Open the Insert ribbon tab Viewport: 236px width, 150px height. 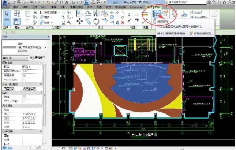pos(44,7)
